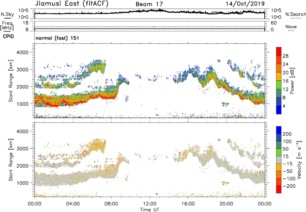Click the green velocity patch near 20:00

225,183
